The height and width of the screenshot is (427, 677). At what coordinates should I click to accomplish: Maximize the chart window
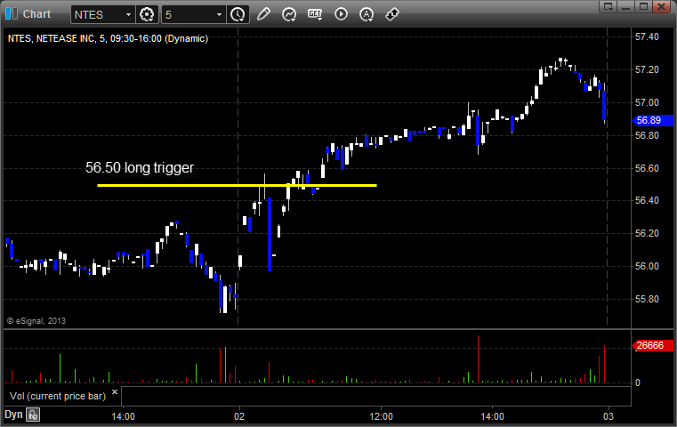(x=643, y=6)
